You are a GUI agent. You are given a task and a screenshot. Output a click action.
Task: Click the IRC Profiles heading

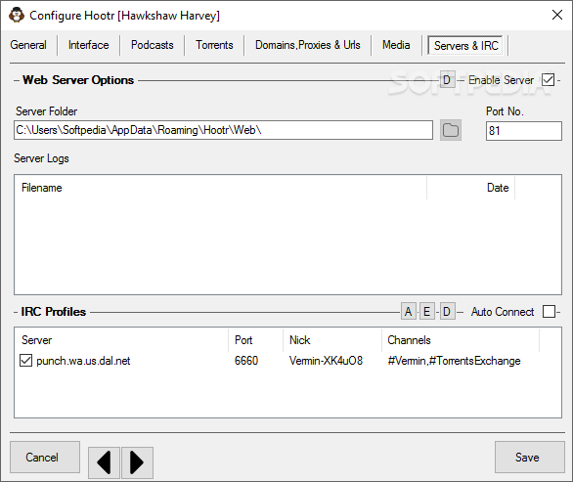pyautogui.click(x=54, y=312)
